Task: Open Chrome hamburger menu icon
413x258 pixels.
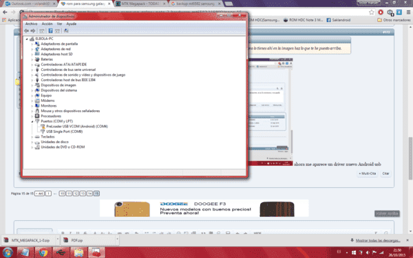Action: 408,12
